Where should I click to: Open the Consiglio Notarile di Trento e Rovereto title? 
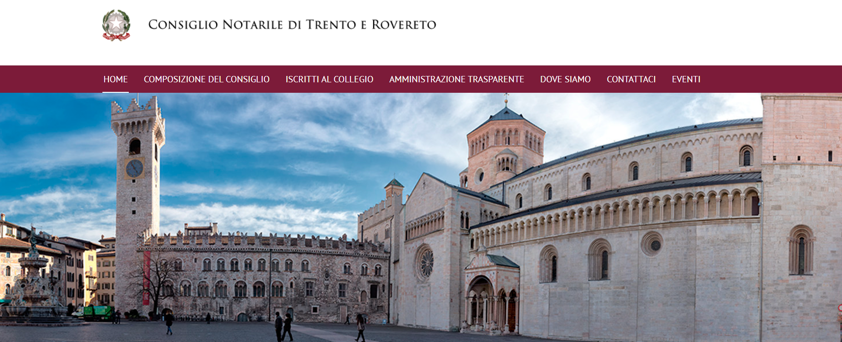point(292,25)
